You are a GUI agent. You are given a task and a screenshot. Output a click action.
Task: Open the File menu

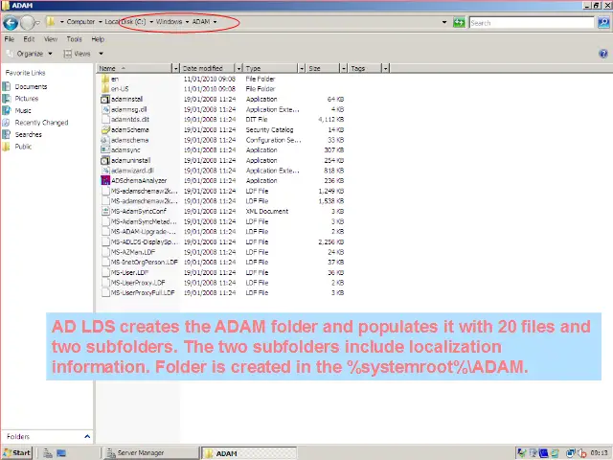pos(10,39)
